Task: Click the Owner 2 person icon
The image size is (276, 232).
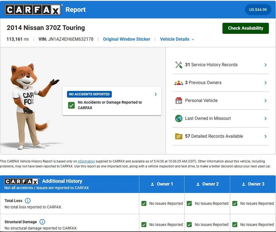Action: coord(198,184)
